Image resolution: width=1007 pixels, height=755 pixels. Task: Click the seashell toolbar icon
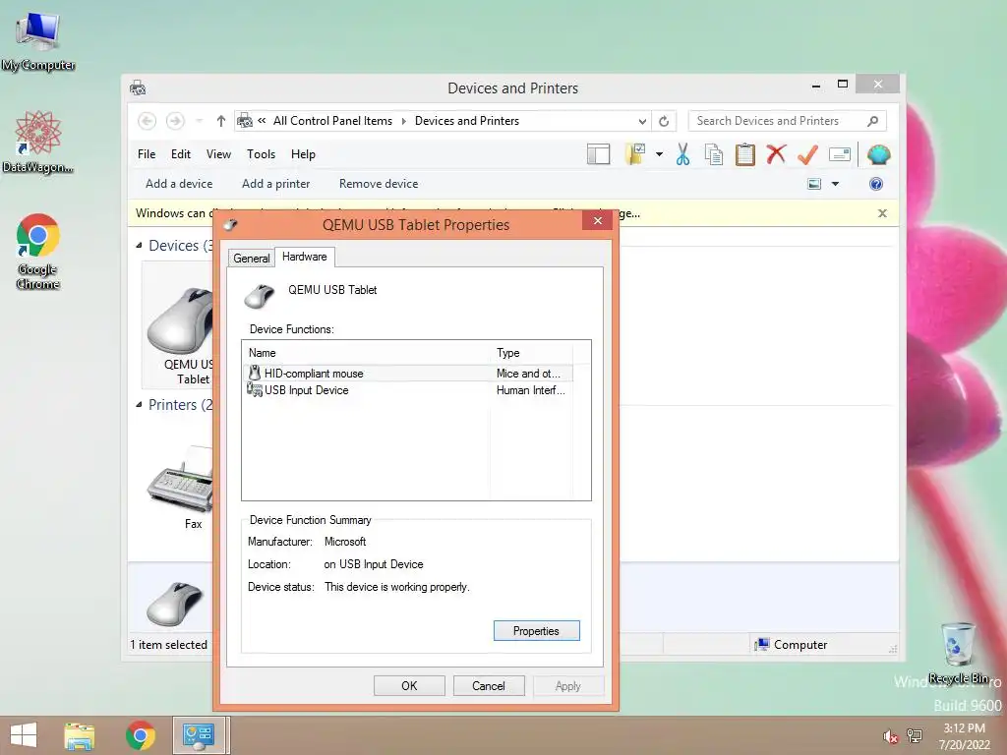point(878,154)
